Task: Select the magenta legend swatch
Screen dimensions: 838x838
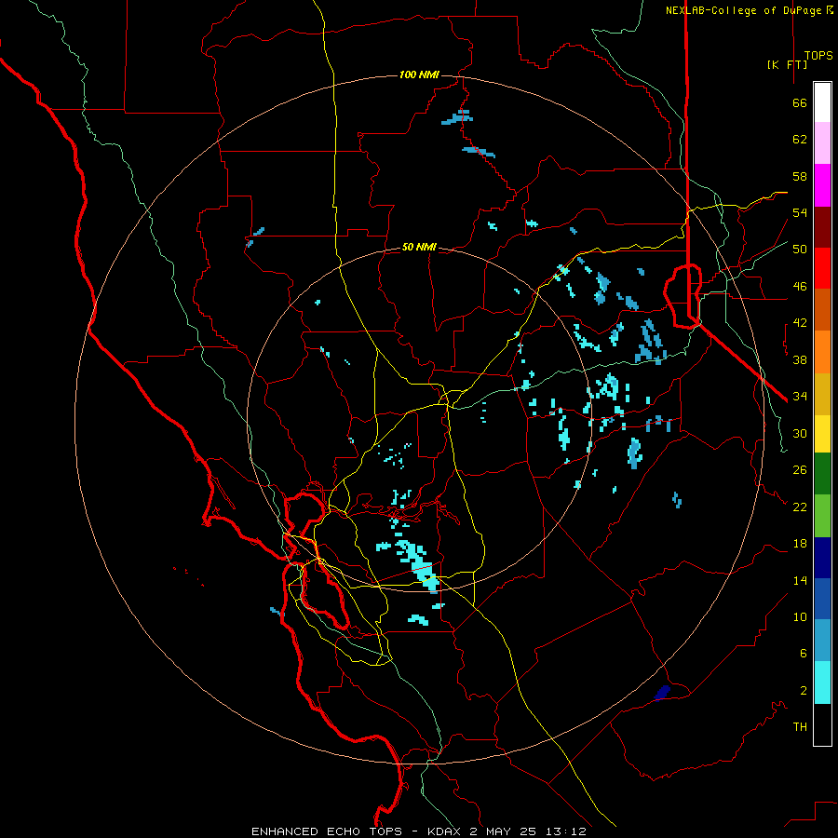Action: [822, 185]
